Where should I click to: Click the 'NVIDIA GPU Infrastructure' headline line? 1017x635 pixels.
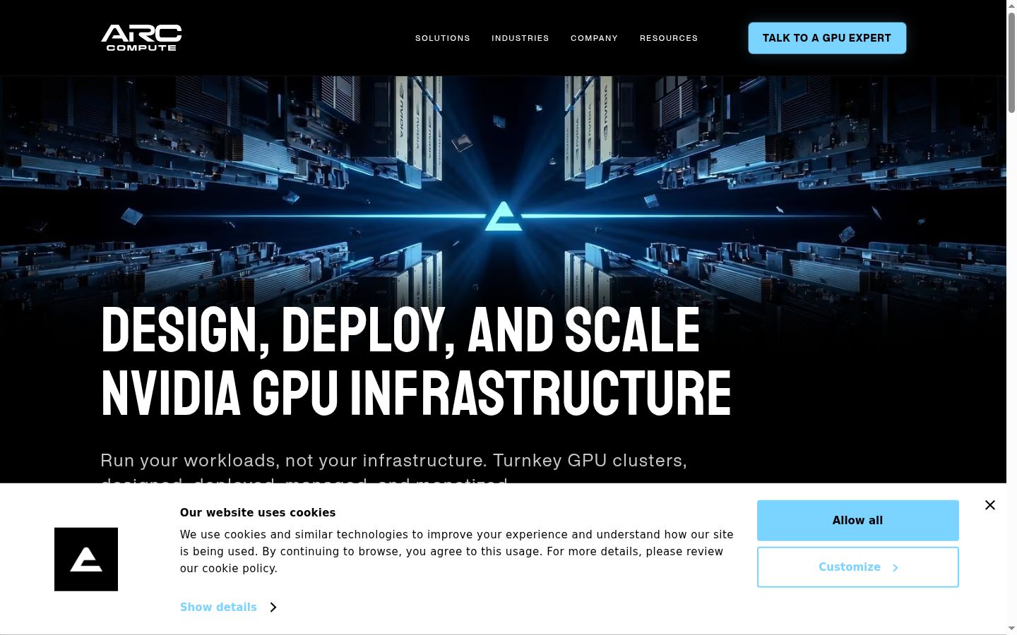416,393
